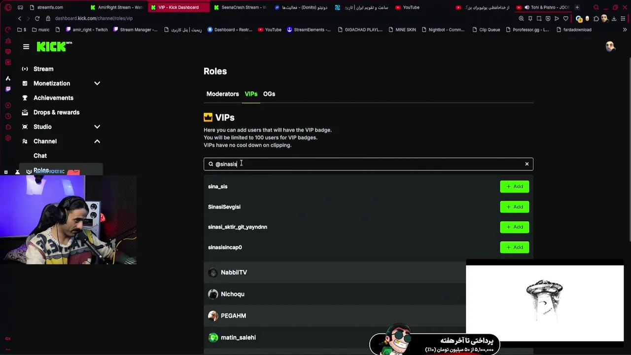This screenshot has height=355, width=631.
Task: Open the amir_right - Twitch bookmark
Action: tap(86, 30)
